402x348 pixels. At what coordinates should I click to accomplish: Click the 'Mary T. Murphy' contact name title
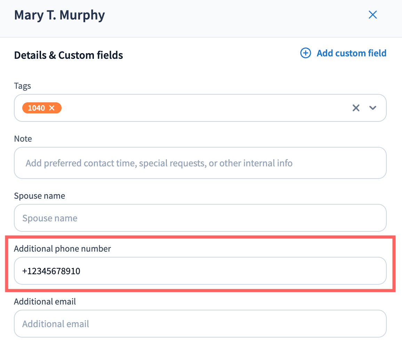59,15
